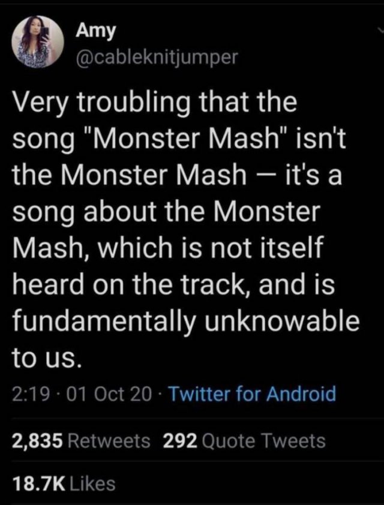
Task: Expand the tweet options chevron
Action: [x=380, y=30]
